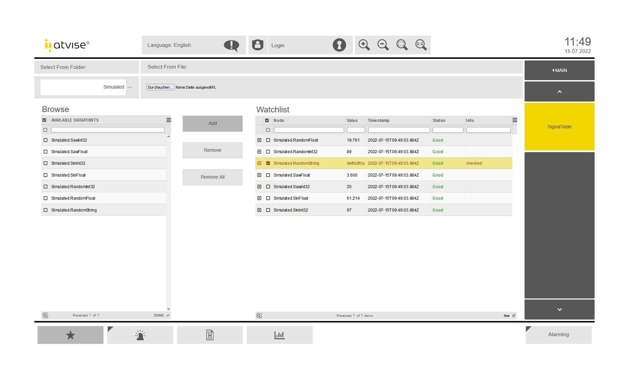Open the Watchlist table column menu
Viewport: 632px width, 381px height.
(515, 120)
